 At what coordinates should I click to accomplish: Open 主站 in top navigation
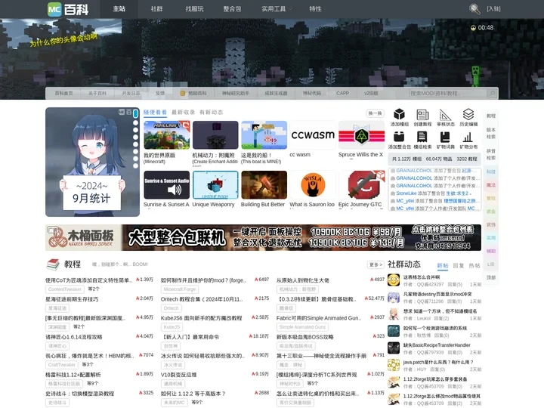119,9
